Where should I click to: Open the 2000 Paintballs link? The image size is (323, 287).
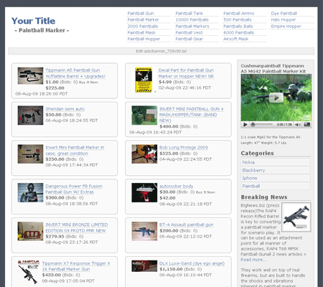pyautogui.click(x=143, y=26)
